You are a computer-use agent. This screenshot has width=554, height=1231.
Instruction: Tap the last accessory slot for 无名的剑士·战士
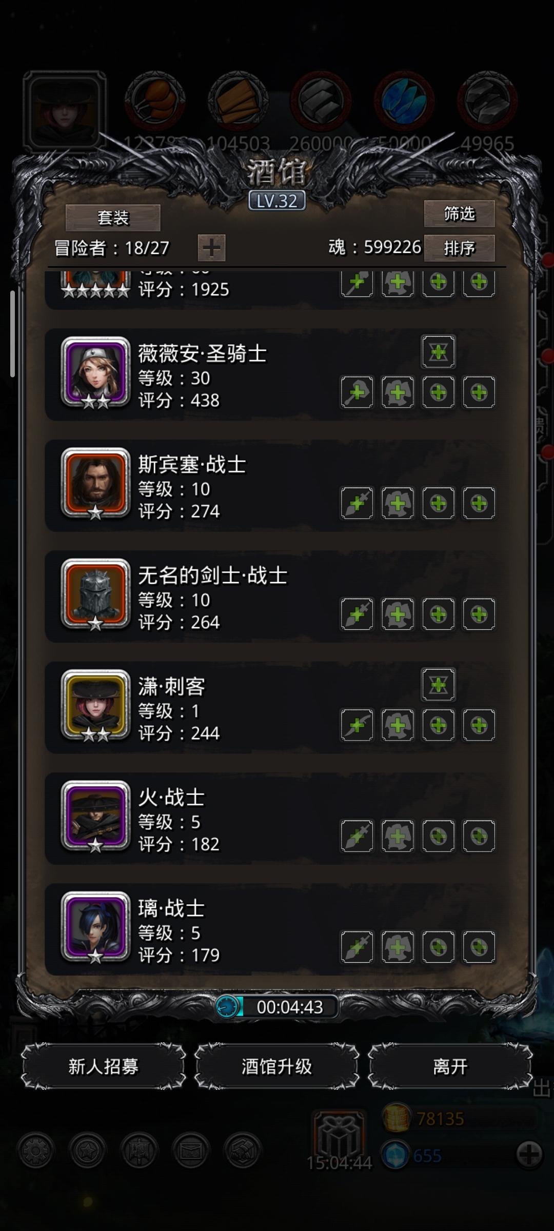click(x=479, y=614)
